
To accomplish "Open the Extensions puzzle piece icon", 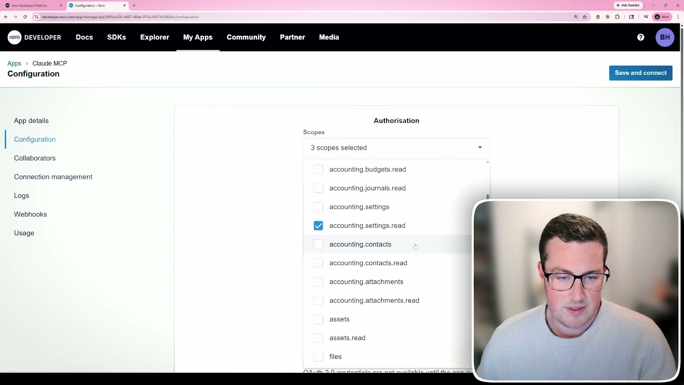I will pyautogui.click(x=617, y=17).
